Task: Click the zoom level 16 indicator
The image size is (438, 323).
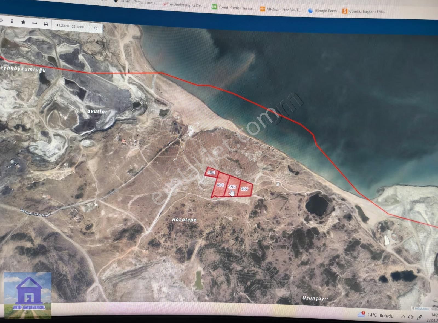Action: pos(96,28)
